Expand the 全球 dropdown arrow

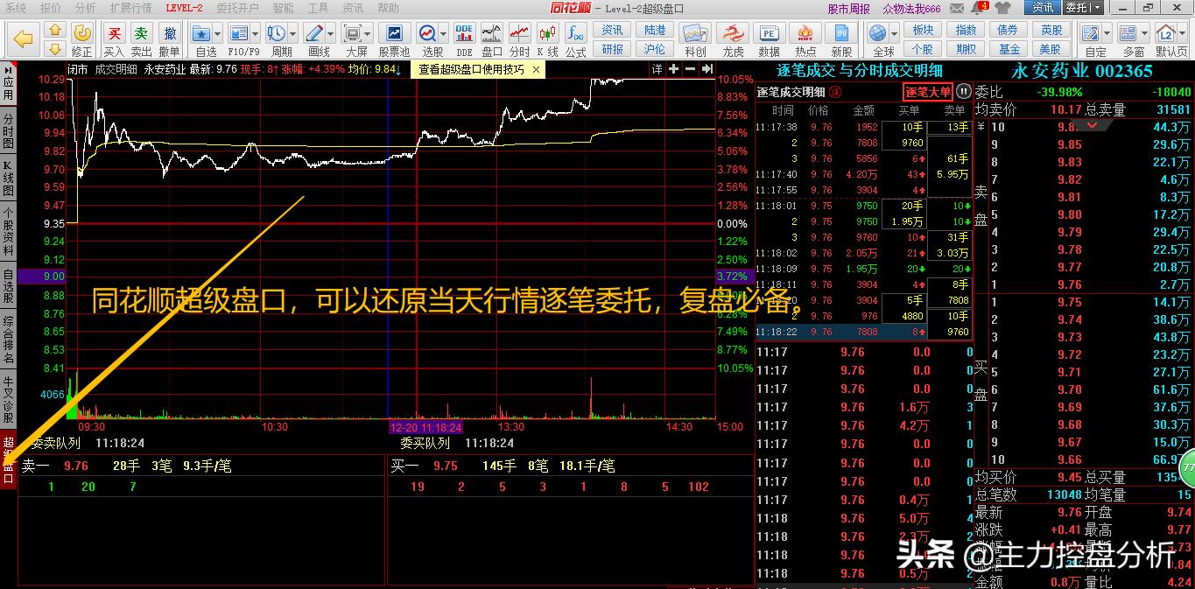[895, 34]
